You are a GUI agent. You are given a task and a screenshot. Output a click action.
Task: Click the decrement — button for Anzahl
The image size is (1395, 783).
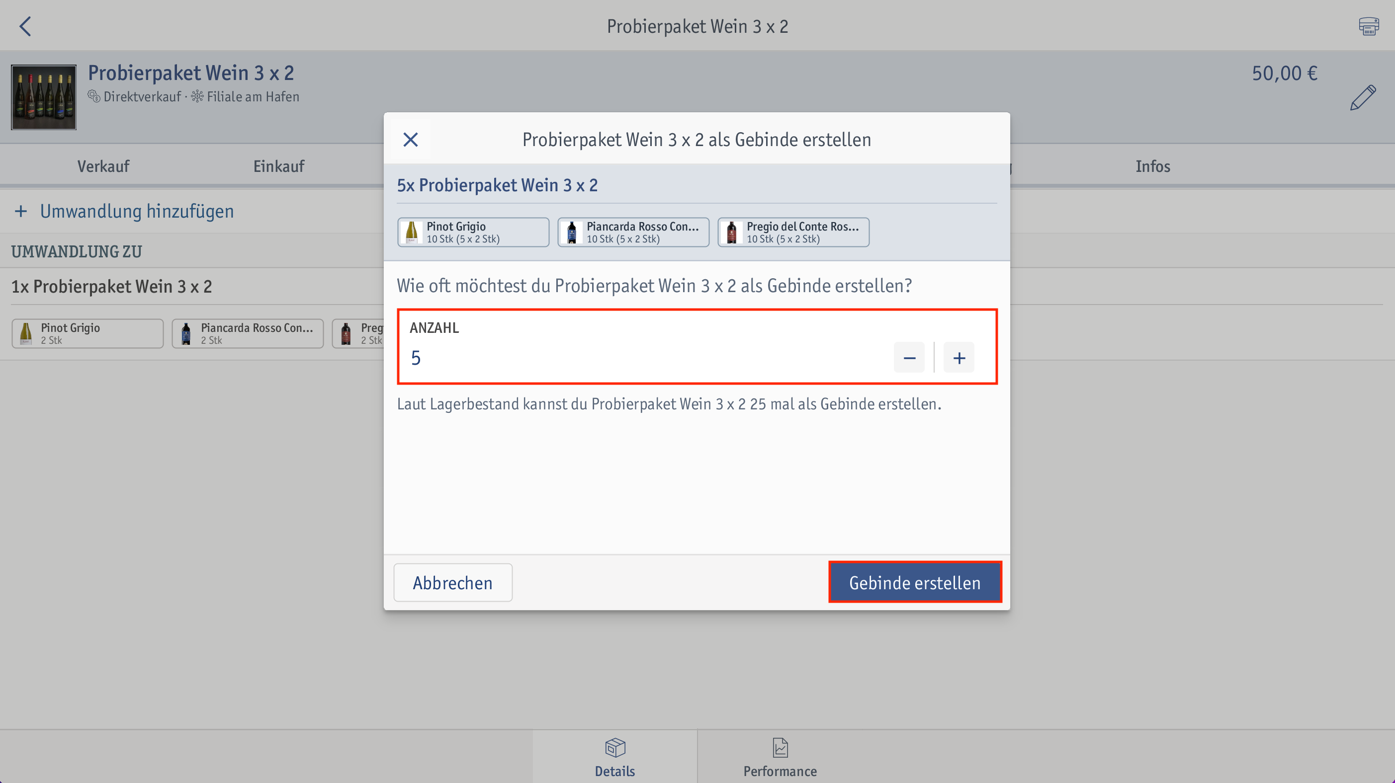click(x=909, y=358)
